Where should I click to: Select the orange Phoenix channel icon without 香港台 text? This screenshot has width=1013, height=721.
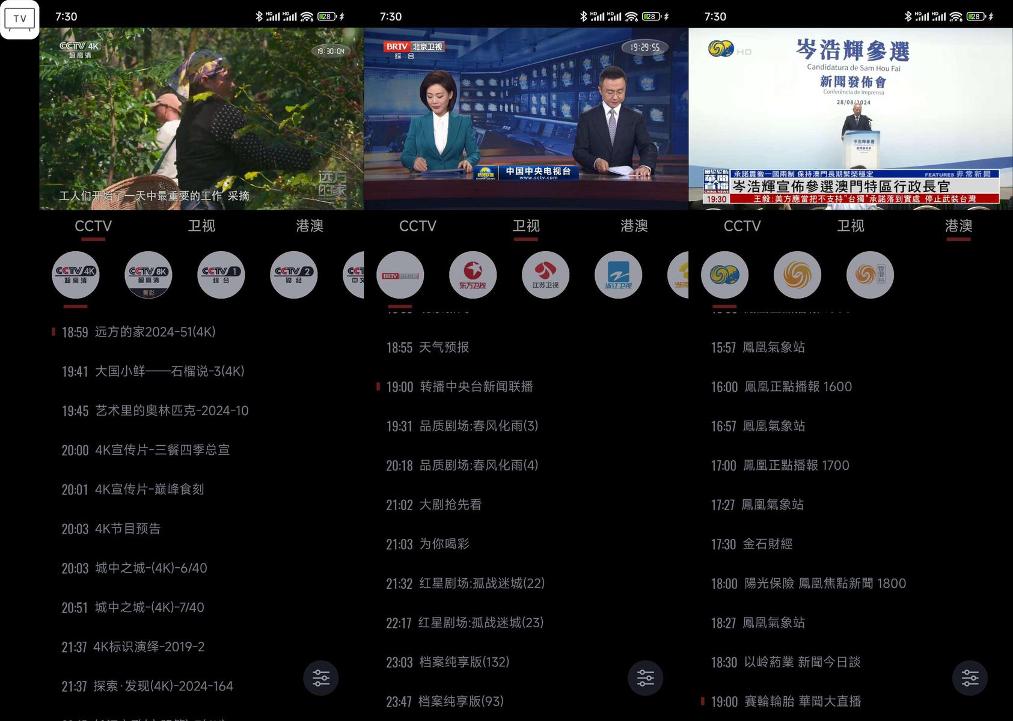coord(798,275)
